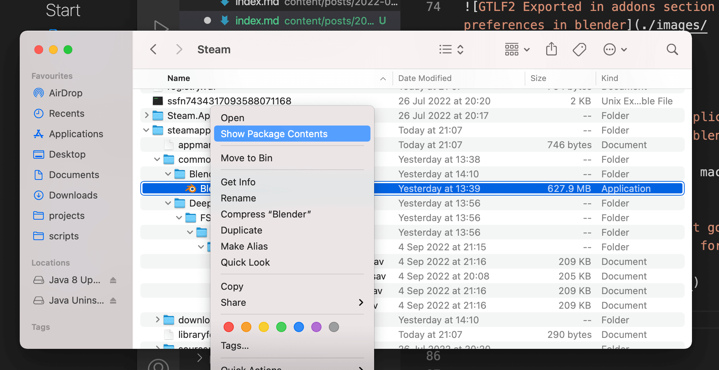This screenshot has width=719, height=370.
Task: Expand the Steam.Ap folder row
Action: pyautogui.click(x=147, y=115)
